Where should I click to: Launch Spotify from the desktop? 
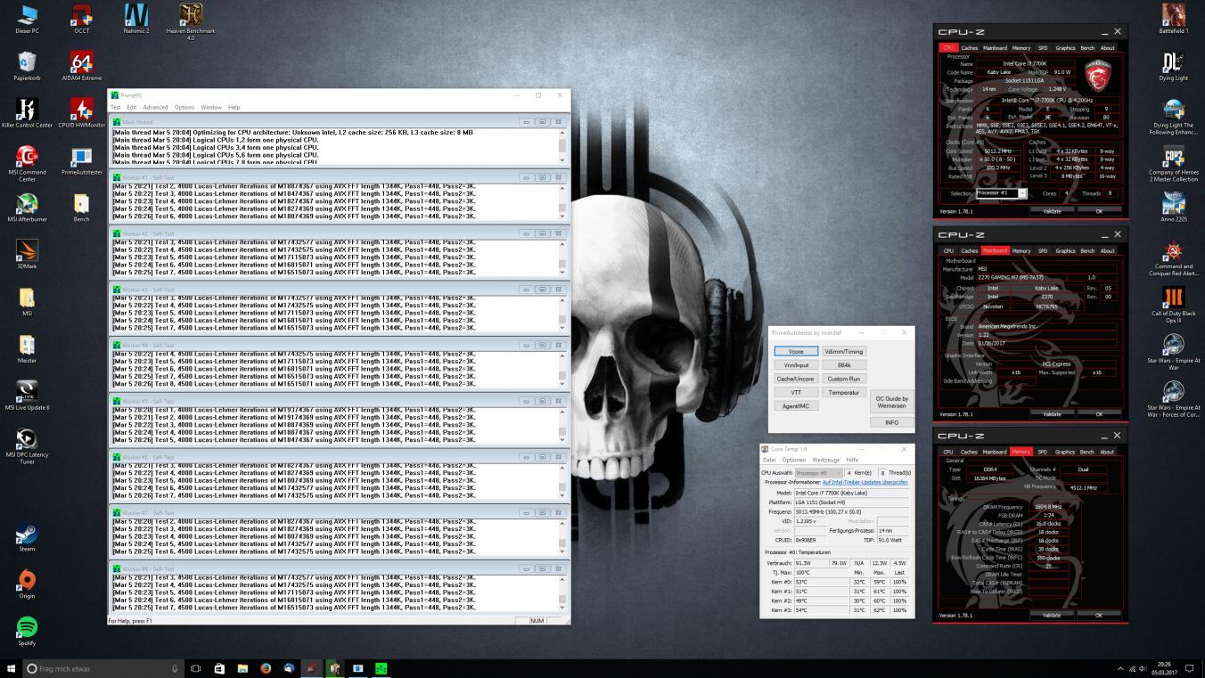tap(27, 627)
